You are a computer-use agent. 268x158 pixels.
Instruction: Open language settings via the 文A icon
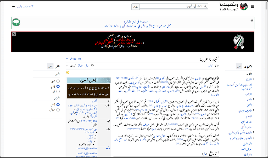click(x=79, y=58)
